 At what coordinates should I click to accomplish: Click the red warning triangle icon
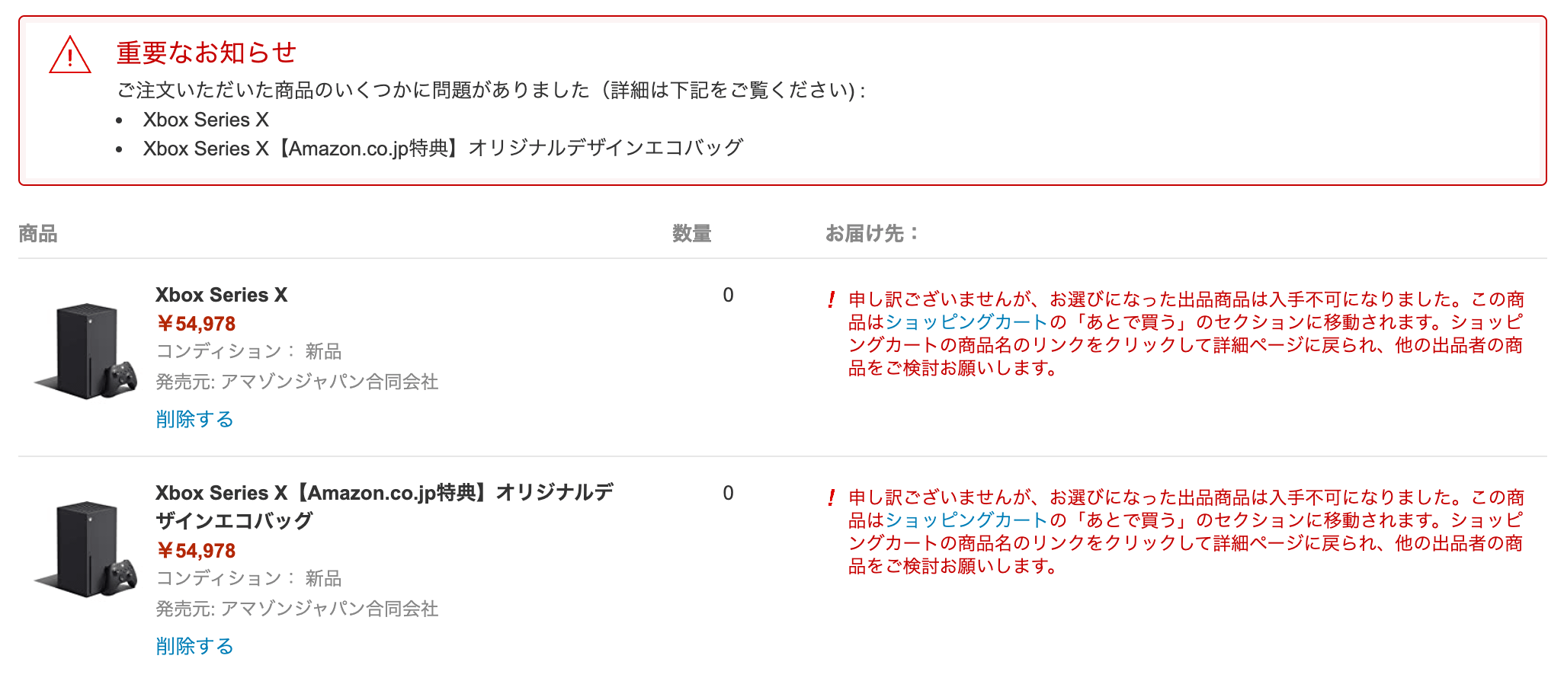pyautogui.click(x=70, y=56)
